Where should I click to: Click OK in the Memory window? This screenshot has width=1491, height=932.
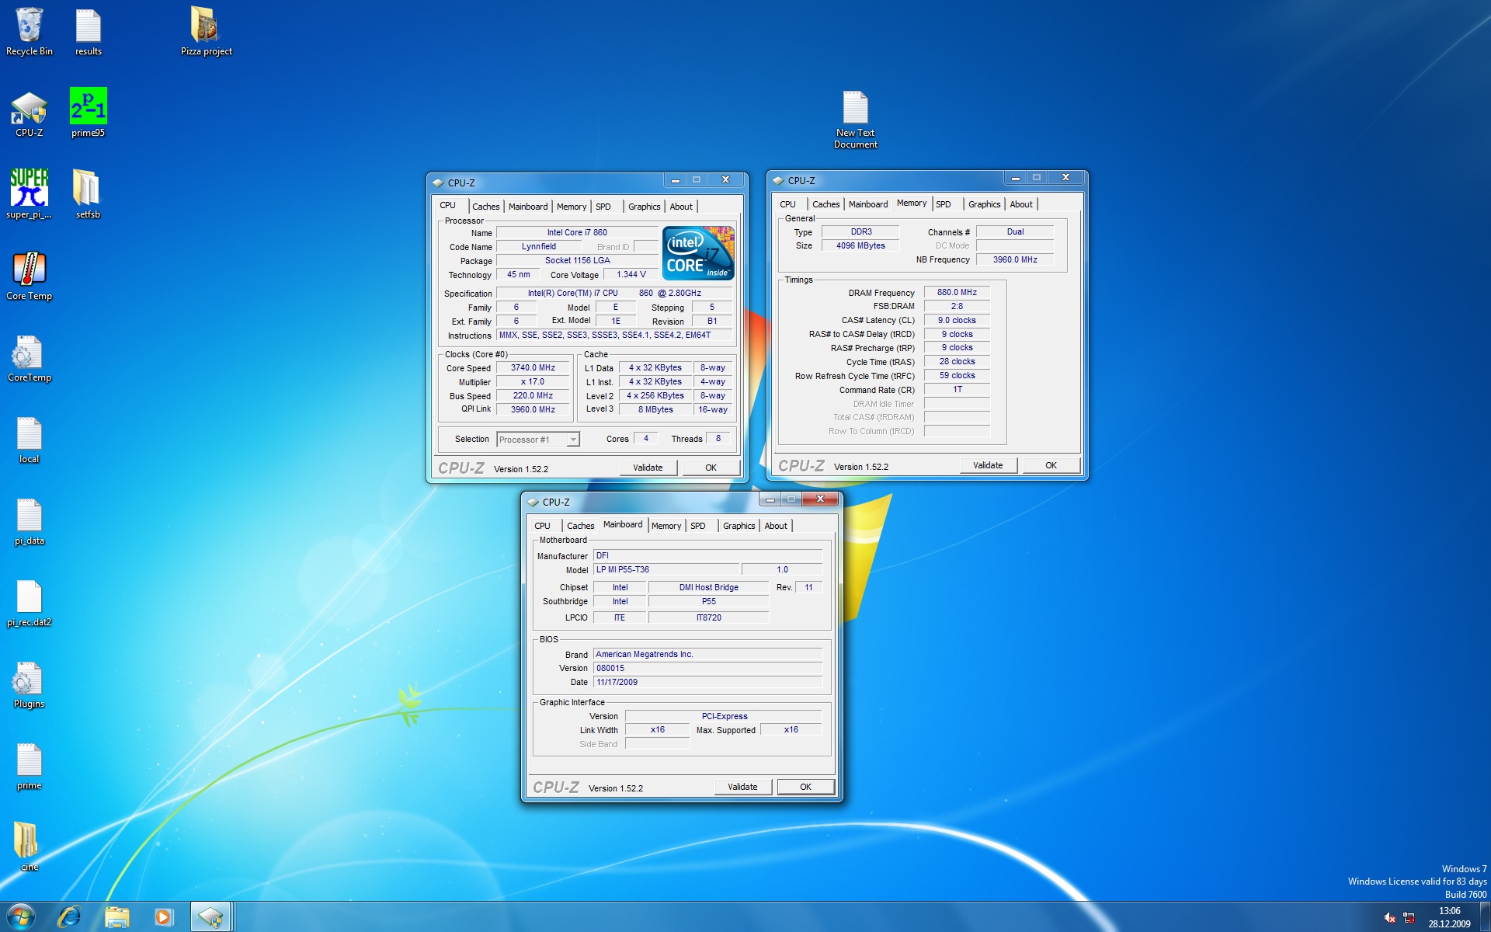coord(1051,465)
